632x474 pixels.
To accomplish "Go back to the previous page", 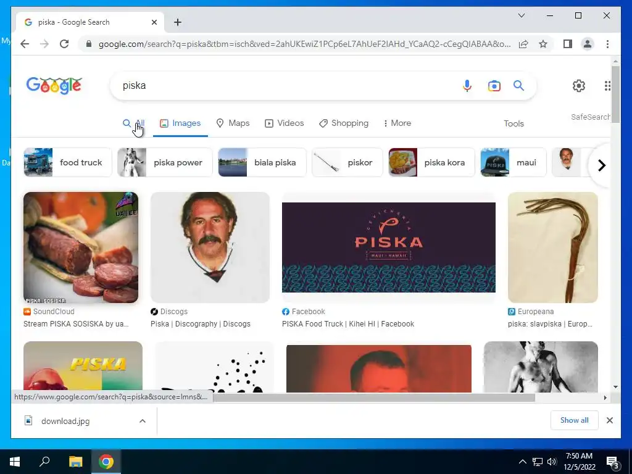I will point(25,44).
